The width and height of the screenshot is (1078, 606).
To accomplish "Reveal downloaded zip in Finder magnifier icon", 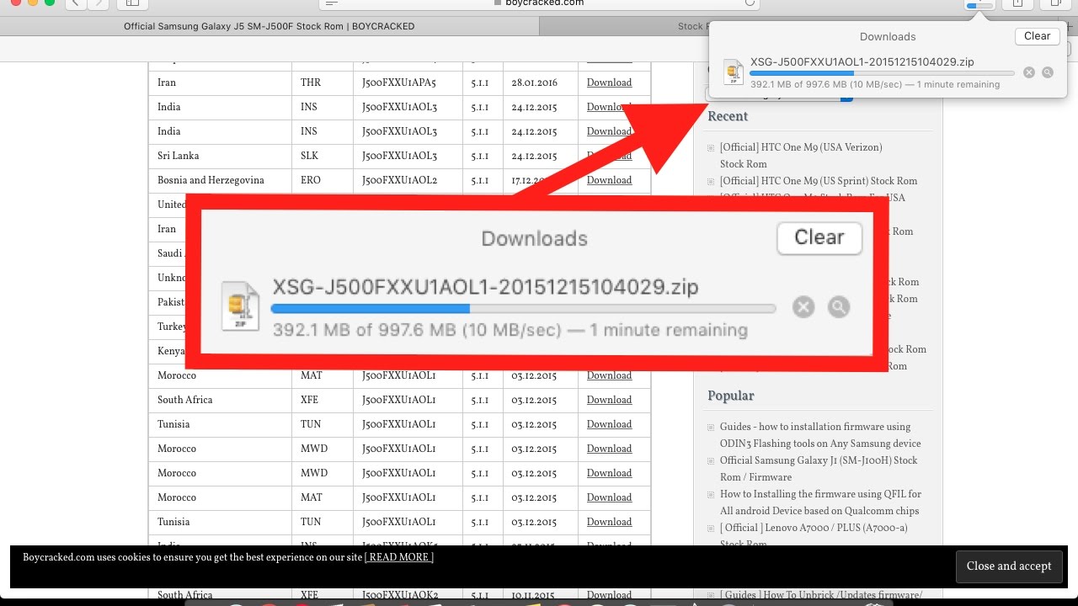I will pos(1048,72).
